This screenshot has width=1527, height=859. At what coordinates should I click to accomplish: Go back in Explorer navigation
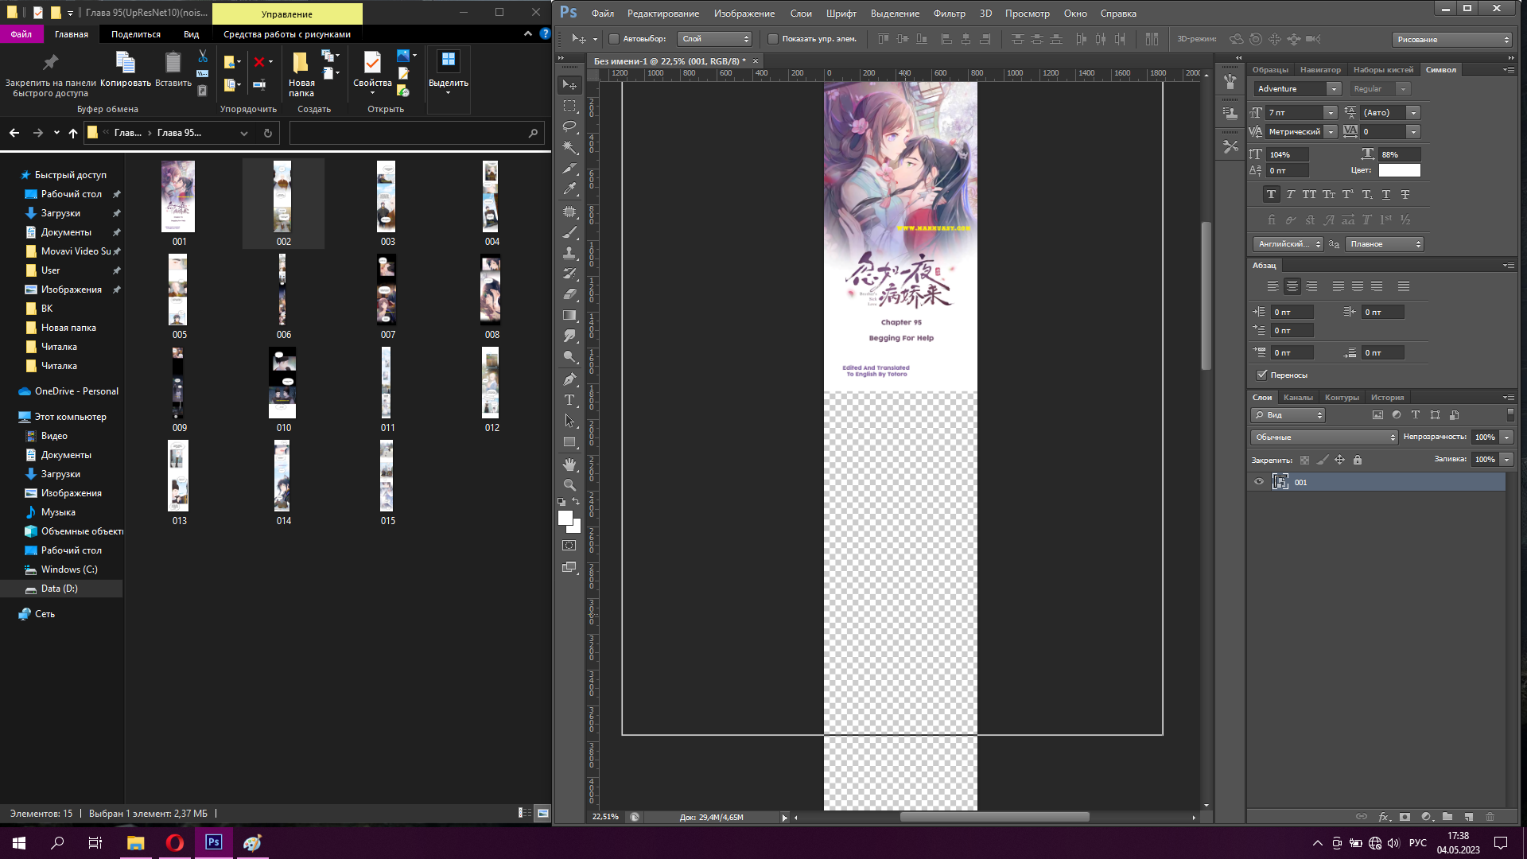[14, 133]
